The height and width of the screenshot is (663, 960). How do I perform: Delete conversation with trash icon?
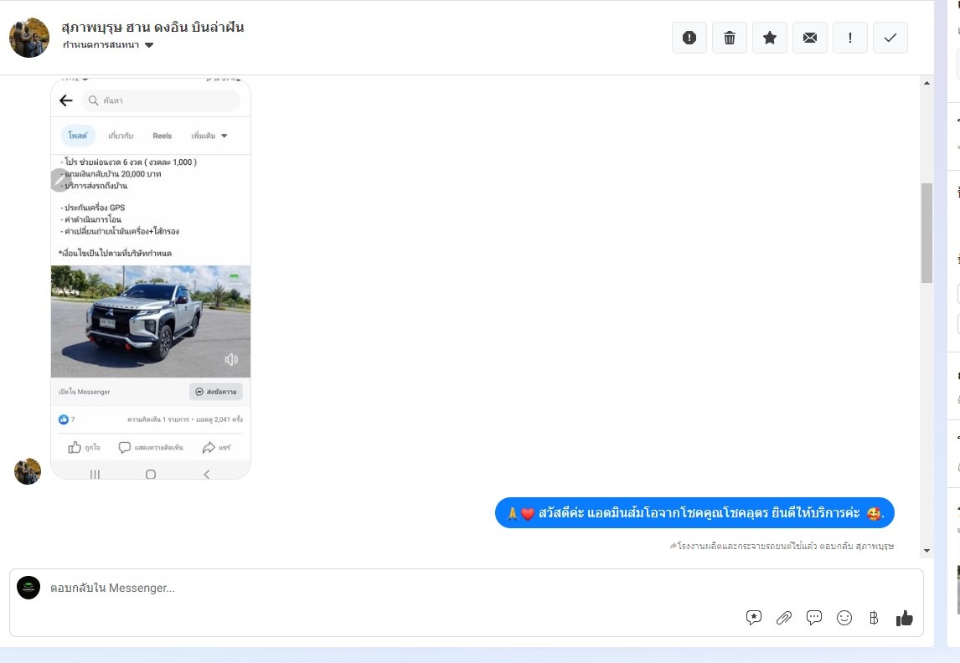coord(729,38)
